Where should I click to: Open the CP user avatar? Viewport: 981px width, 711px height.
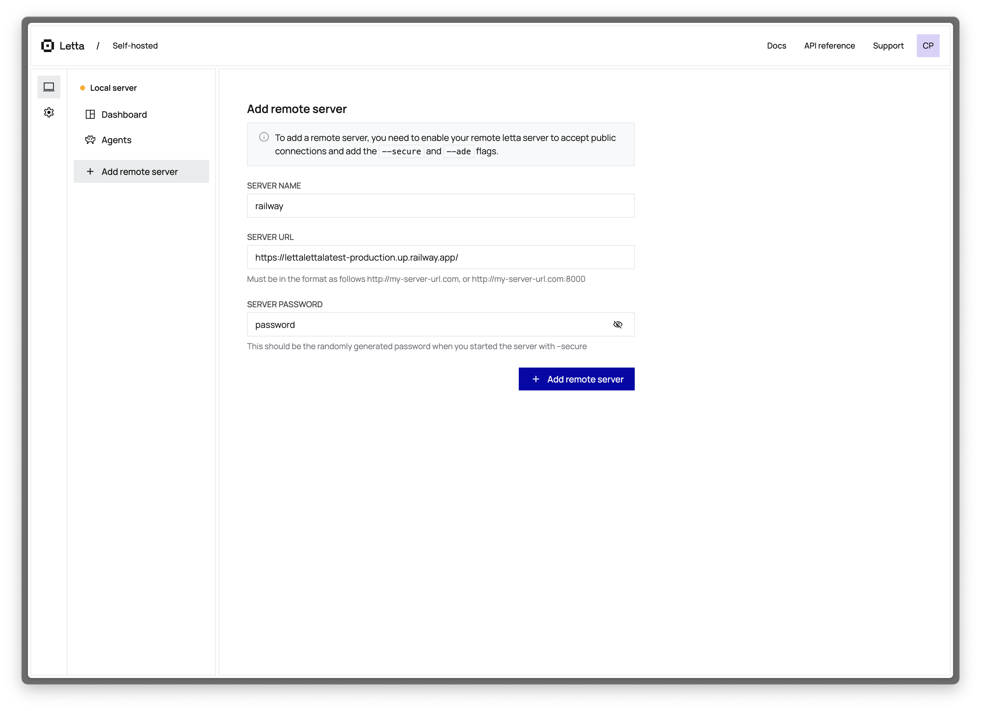(x=928, y=46)
